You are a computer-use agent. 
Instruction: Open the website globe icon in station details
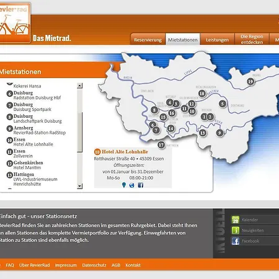131,185
